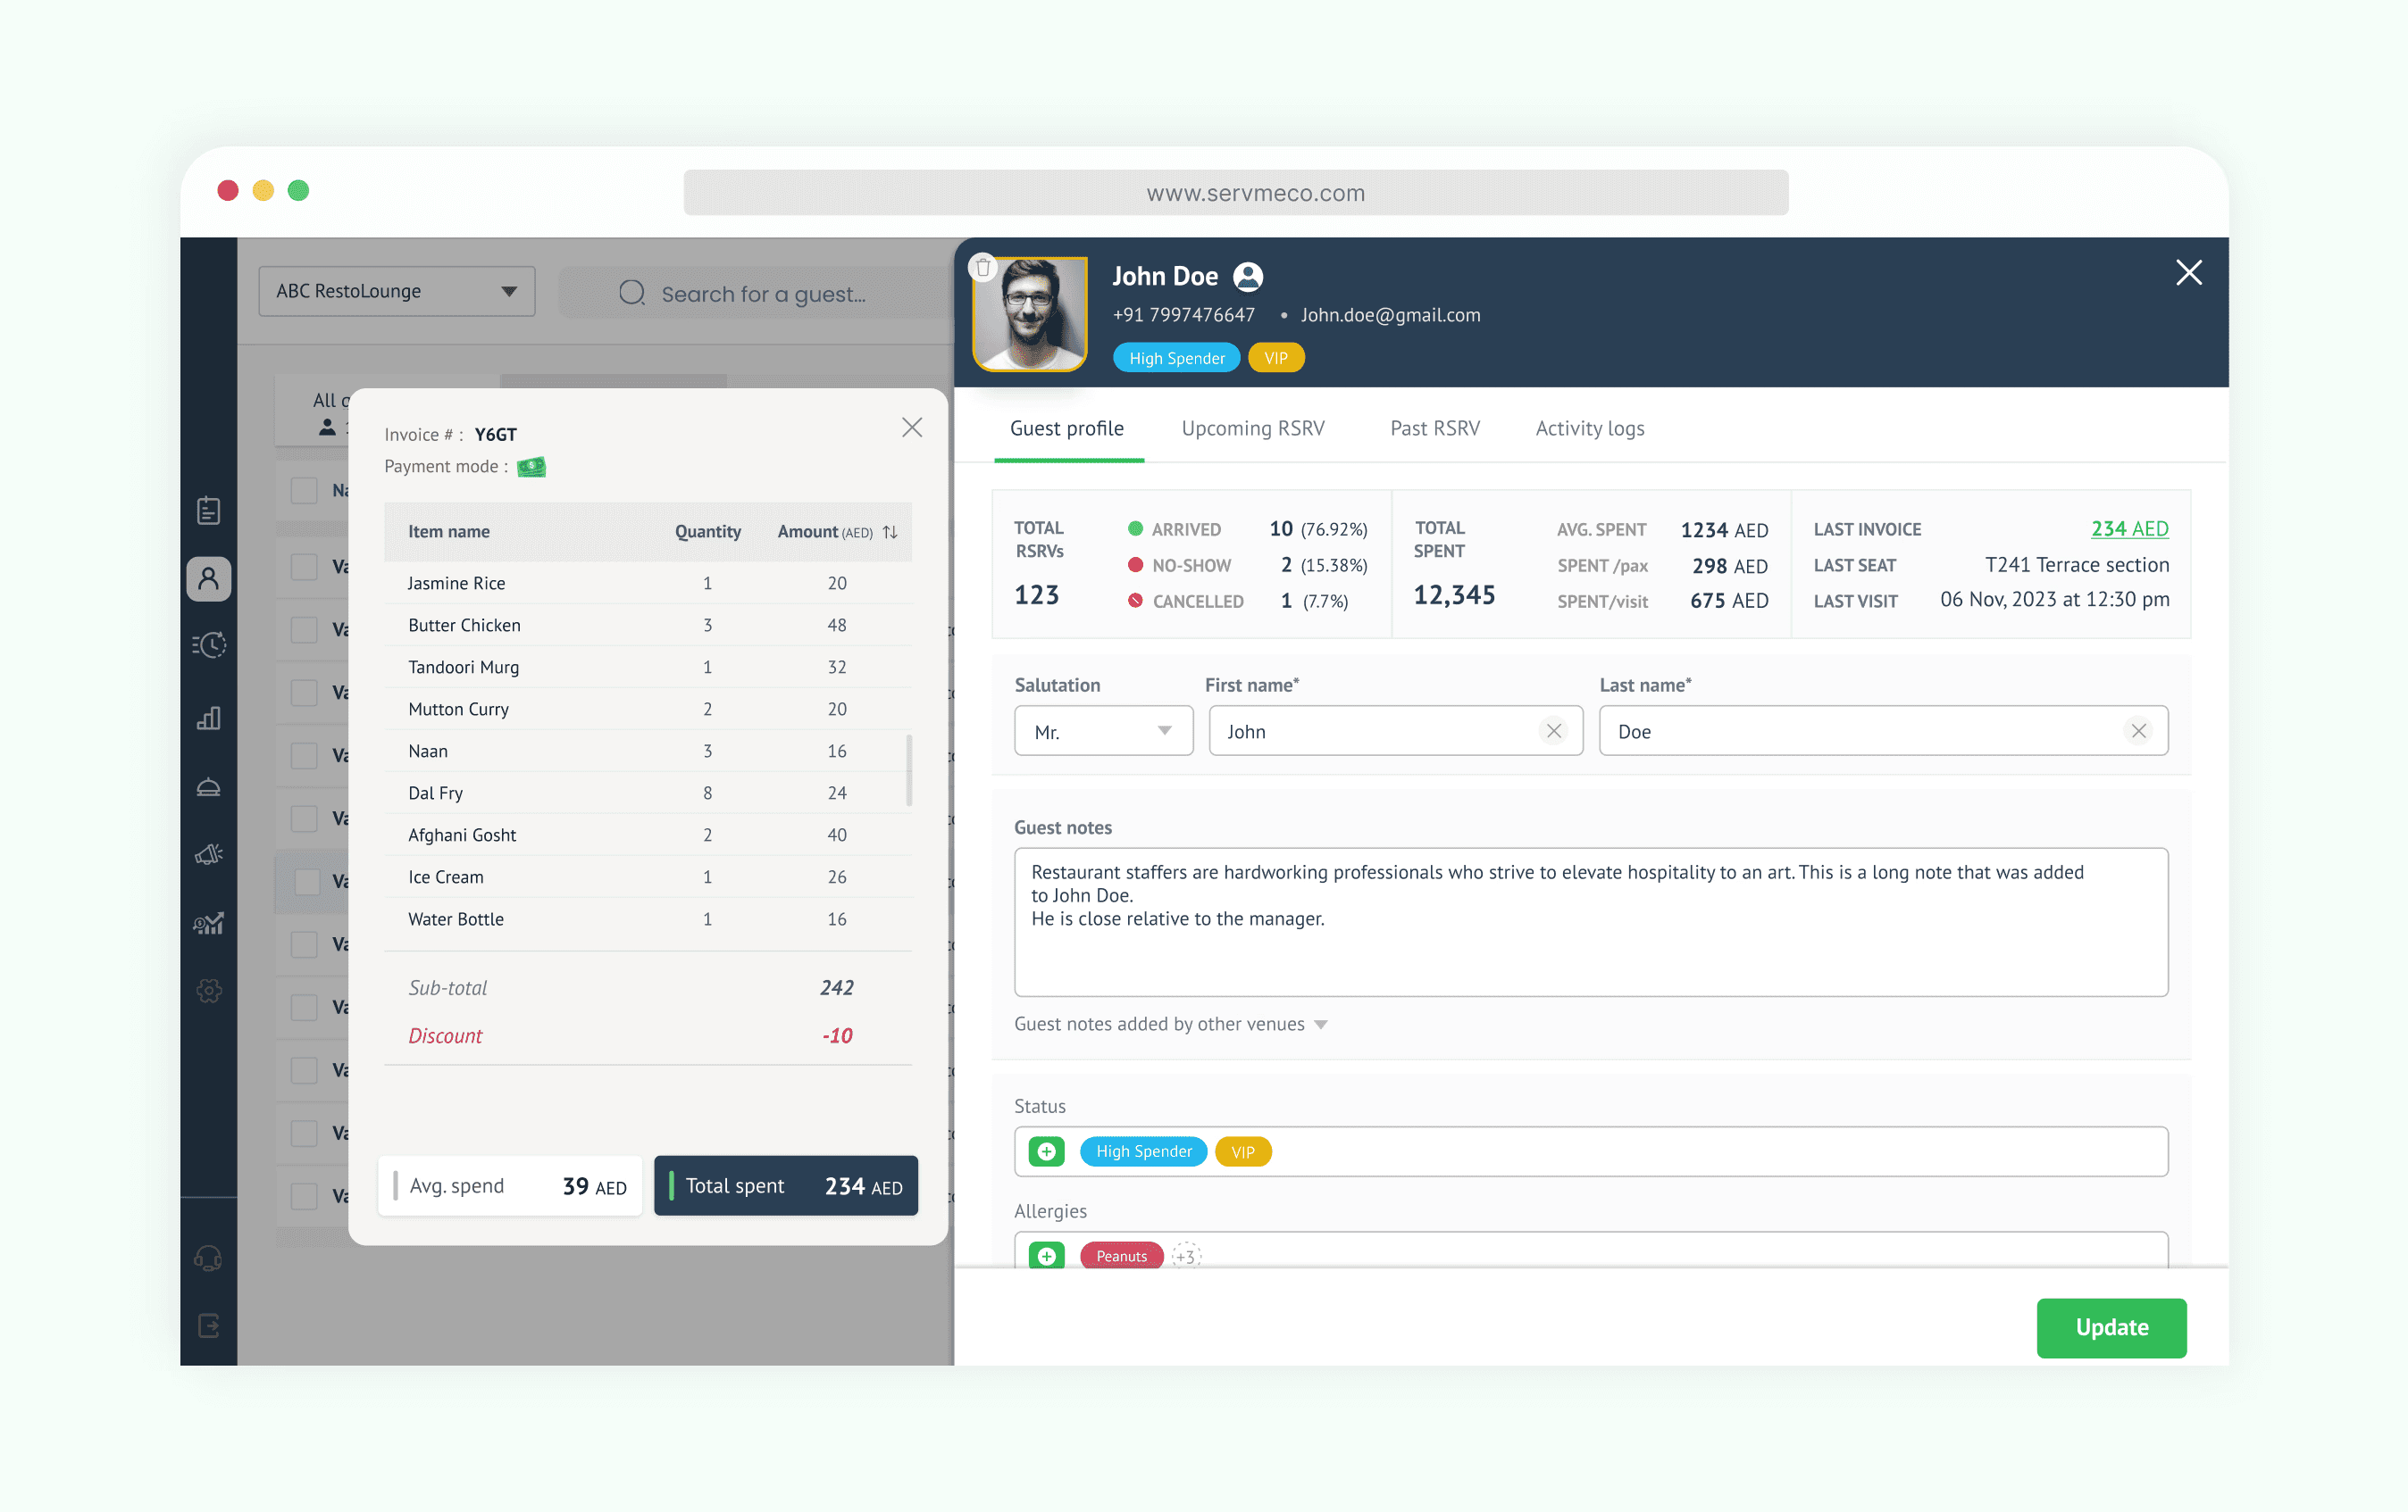Switch to the Upcoming RSRV tab

[x=1252, y=428]
